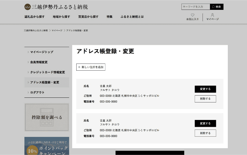Open 地域から探す menu
Screen dimensions: 247x155
coord(61,17)
